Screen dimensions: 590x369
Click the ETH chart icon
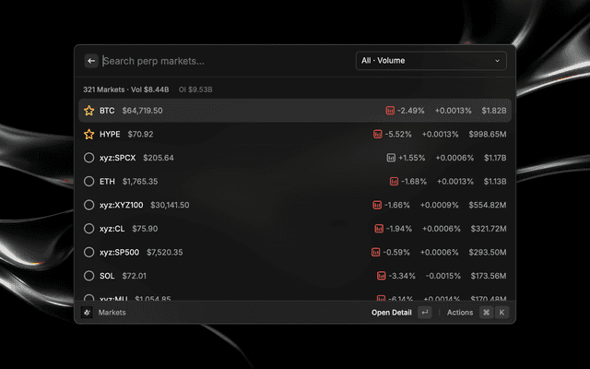coord(394,182)
